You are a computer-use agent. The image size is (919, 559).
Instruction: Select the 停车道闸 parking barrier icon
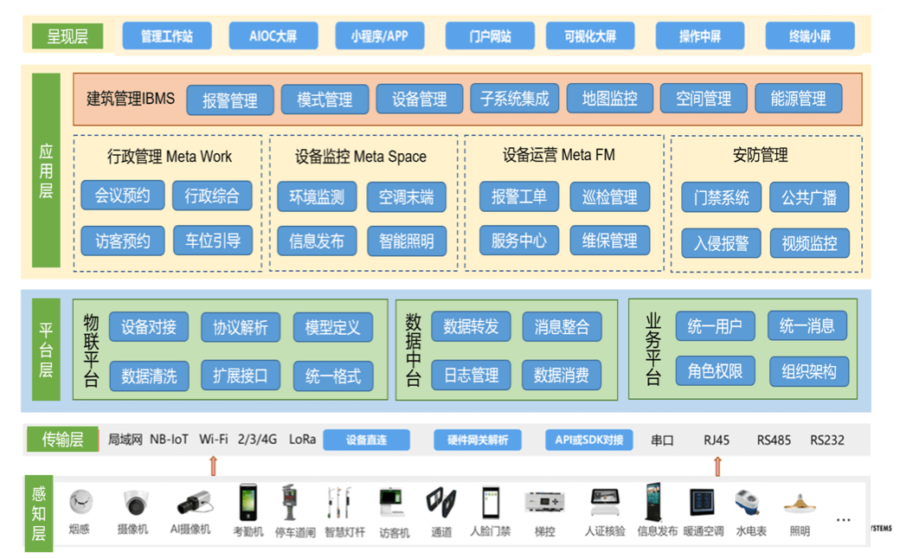click(x=290, y=502)
